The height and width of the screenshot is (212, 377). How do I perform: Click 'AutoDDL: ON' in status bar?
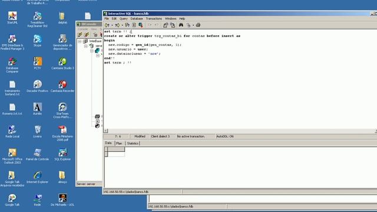[225, 136]
